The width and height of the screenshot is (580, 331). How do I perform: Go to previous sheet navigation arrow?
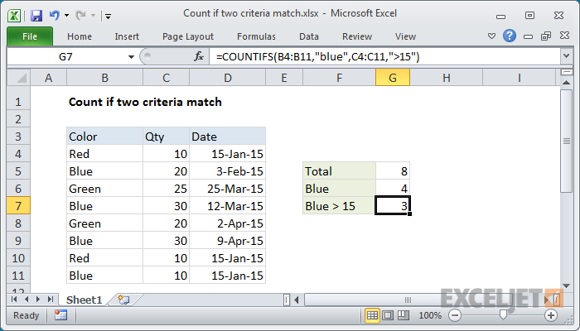point(27,300)
